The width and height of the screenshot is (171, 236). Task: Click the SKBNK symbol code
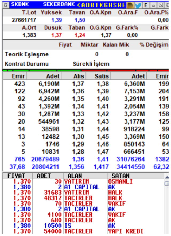pyautogui.click(x=20, y=4)
